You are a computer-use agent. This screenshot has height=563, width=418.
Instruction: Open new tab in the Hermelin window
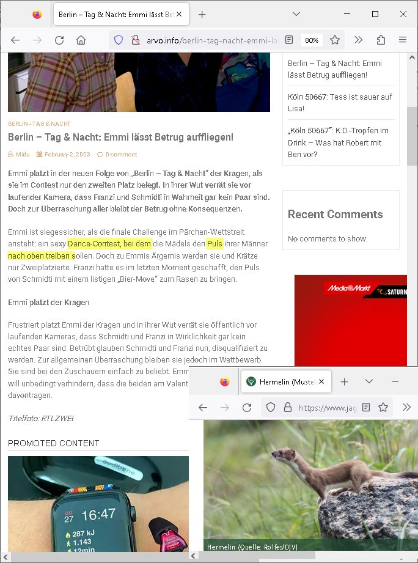click(344, 381)
